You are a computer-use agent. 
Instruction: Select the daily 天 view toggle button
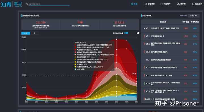click(x=34, y=33)
